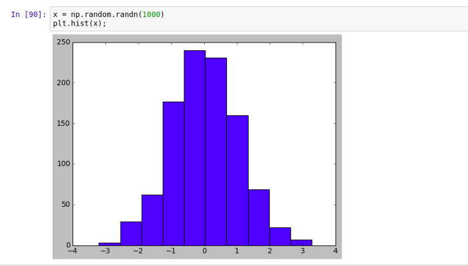This screenshot has height=266, width=468.
Task: Click x-axis label 1
Action: [x=237, y=251]
